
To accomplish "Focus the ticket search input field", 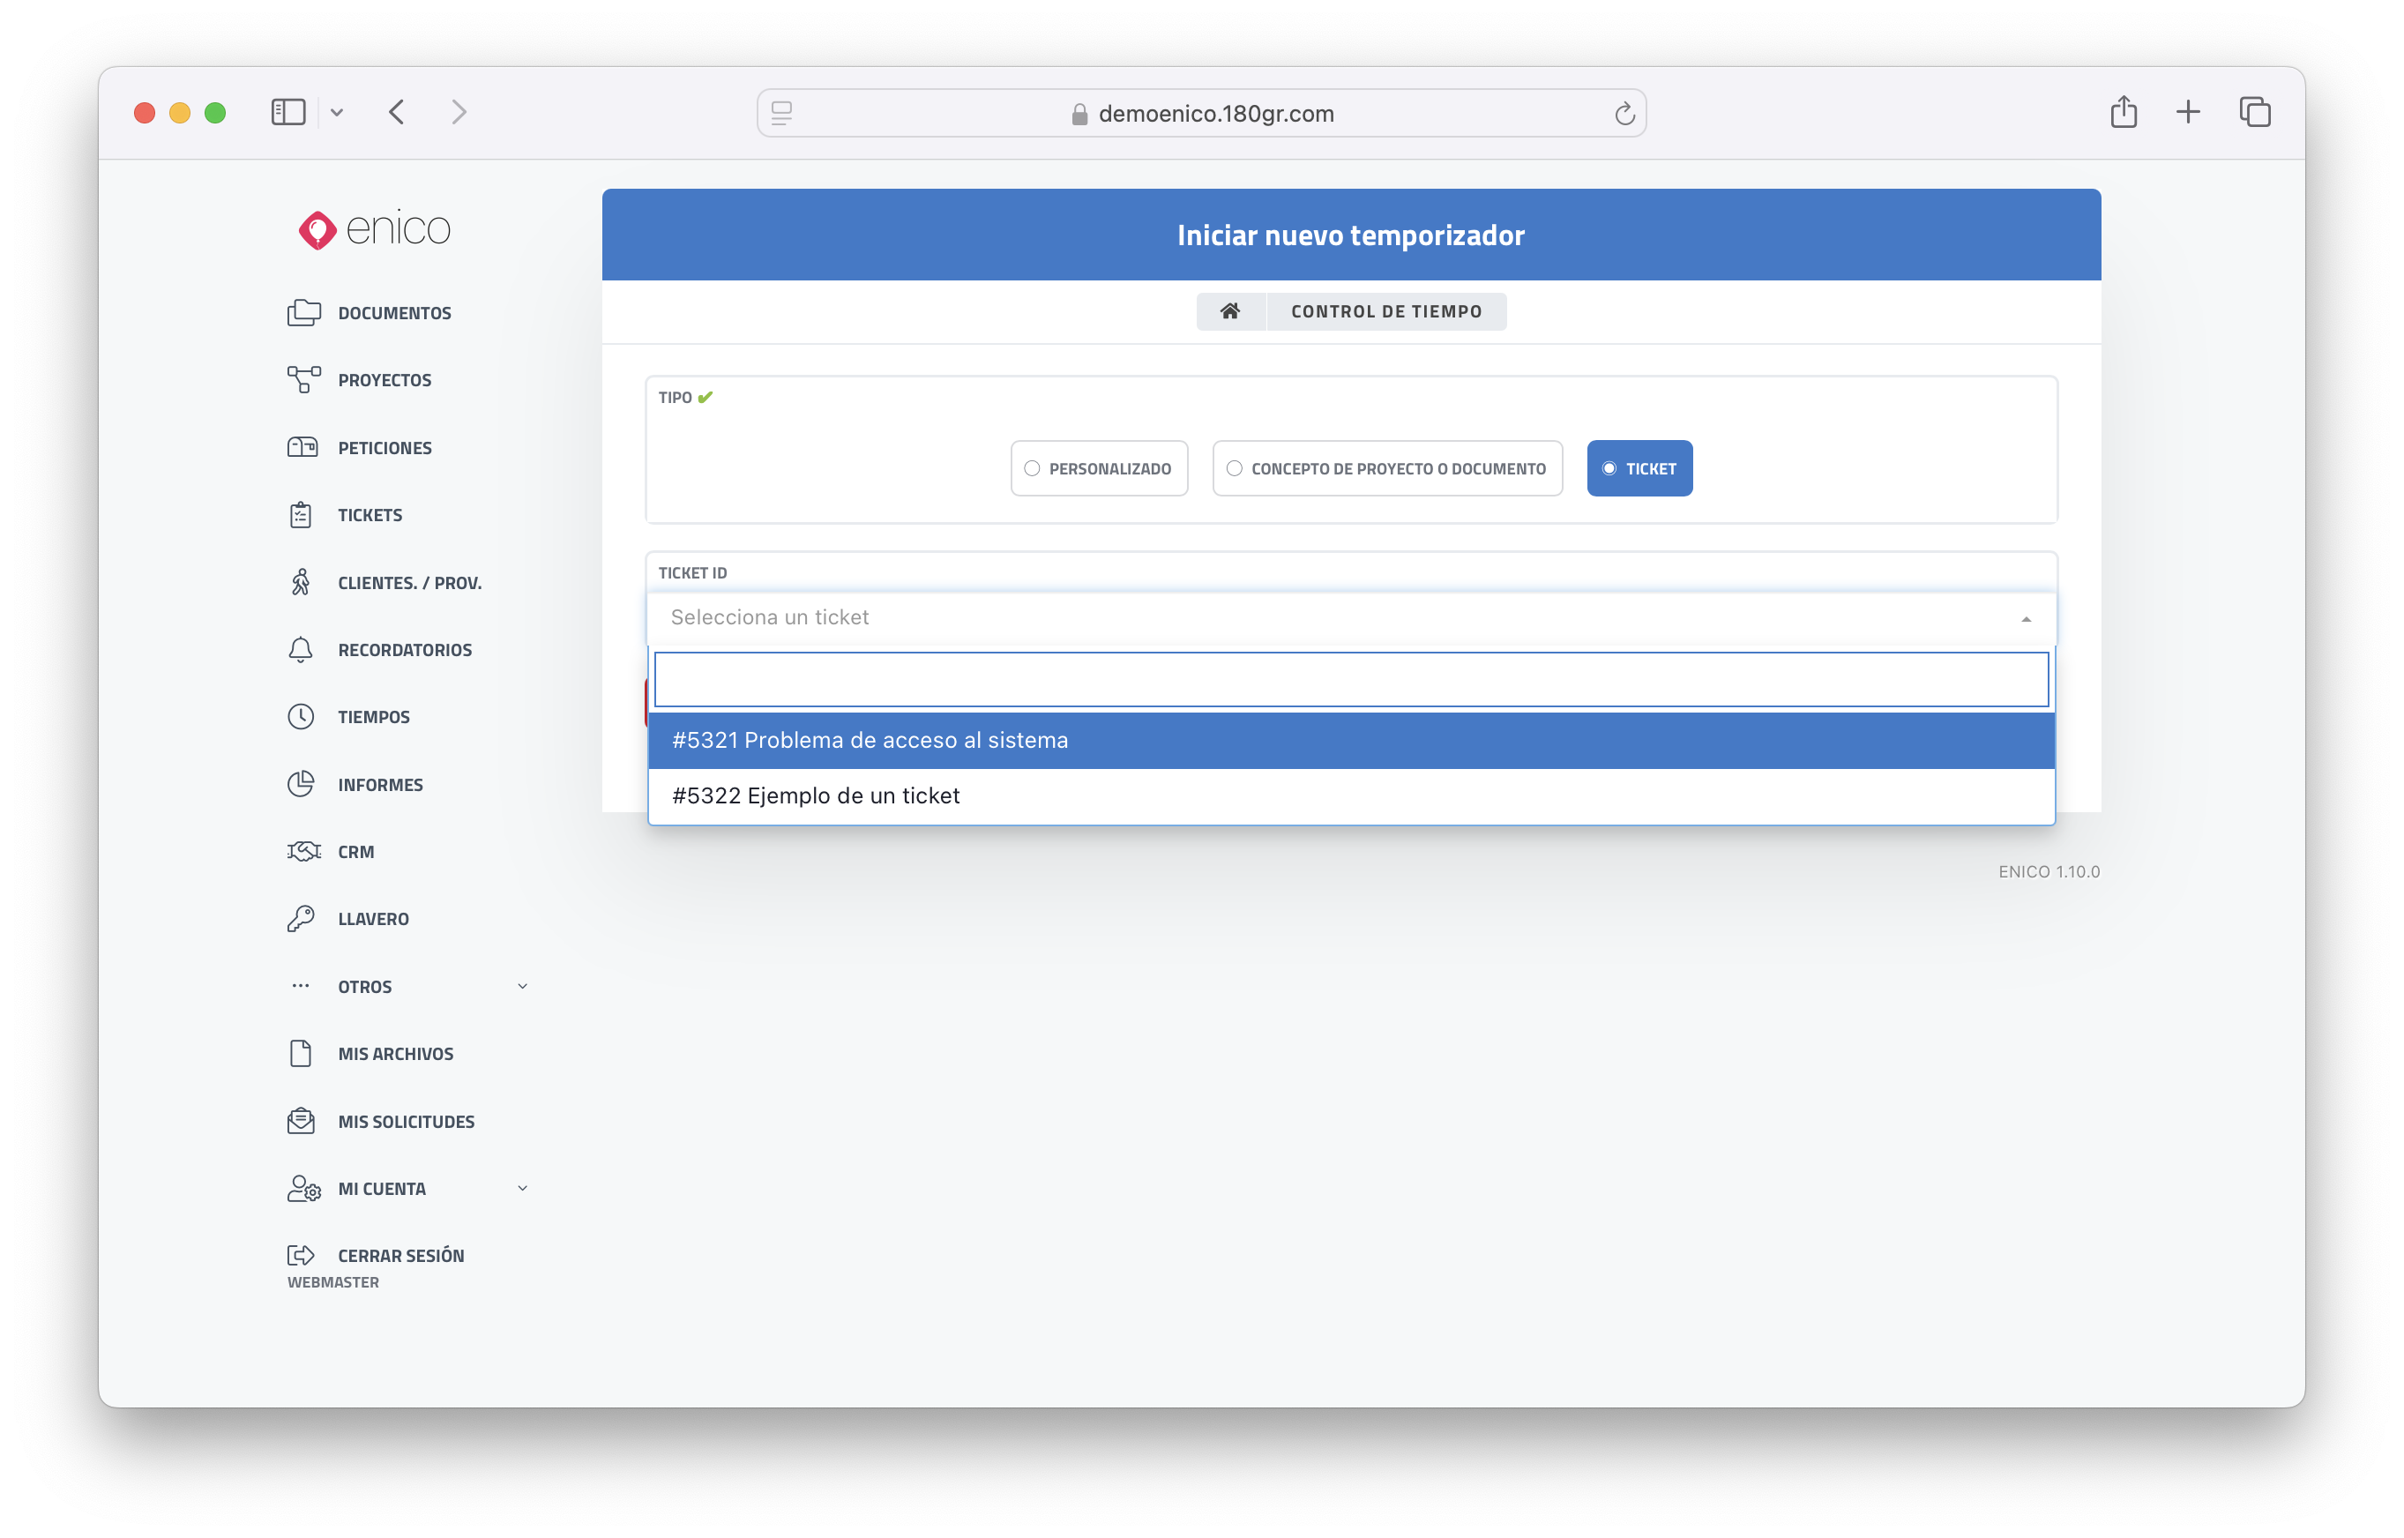I will 1350,680.
